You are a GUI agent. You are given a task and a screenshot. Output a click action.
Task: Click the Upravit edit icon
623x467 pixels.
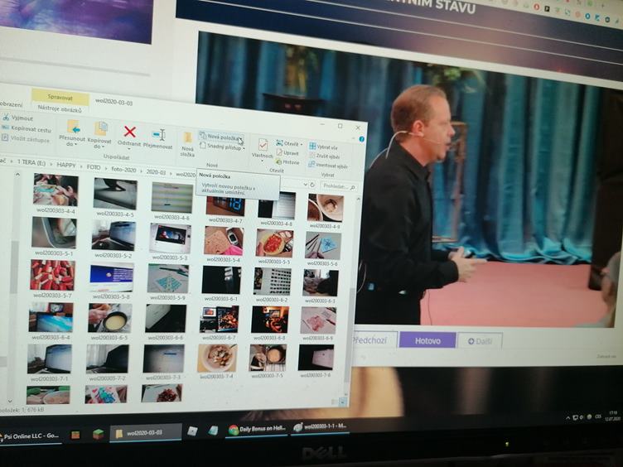(279, 152)
